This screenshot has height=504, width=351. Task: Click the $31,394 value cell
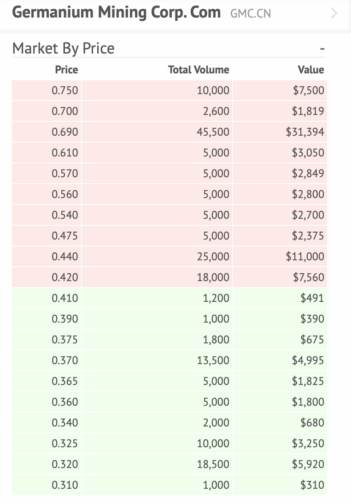[x=305, y=132]
